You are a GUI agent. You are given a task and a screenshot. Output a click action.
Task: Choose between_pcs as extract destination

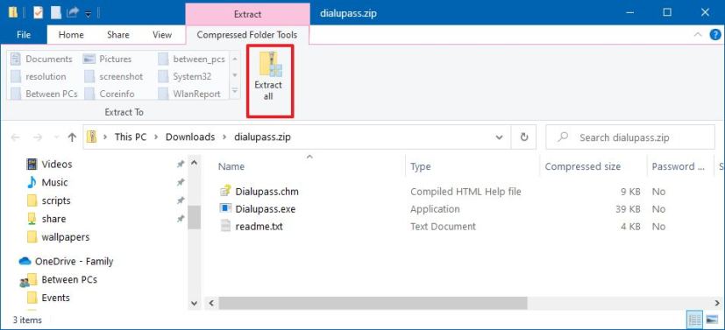point(192,59)
